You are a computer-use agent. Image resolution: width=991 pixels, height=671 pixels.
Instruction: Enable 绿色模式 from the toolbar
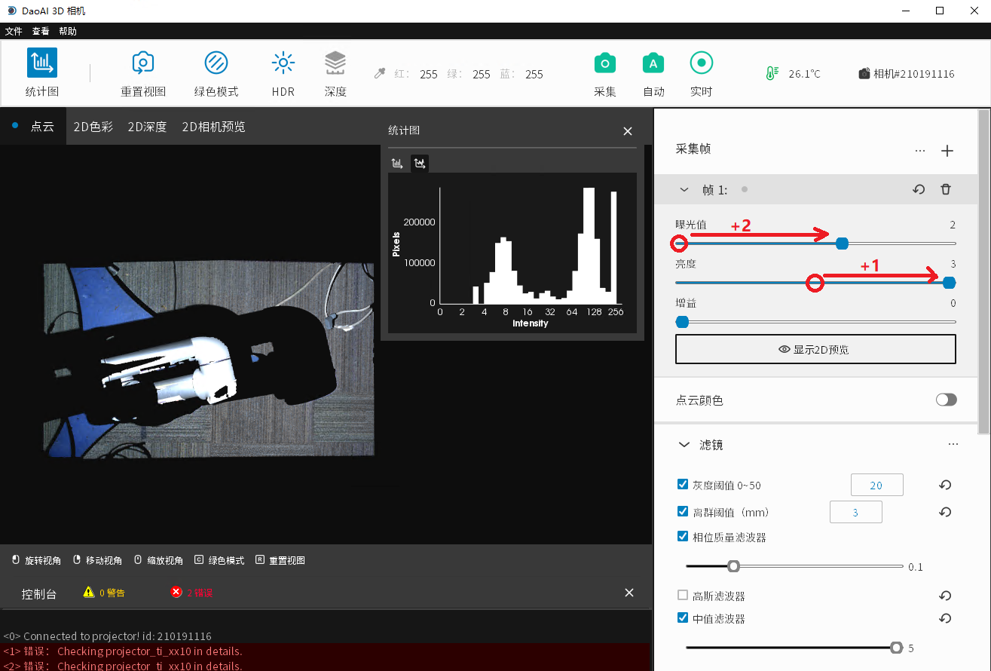pos(216,63)
